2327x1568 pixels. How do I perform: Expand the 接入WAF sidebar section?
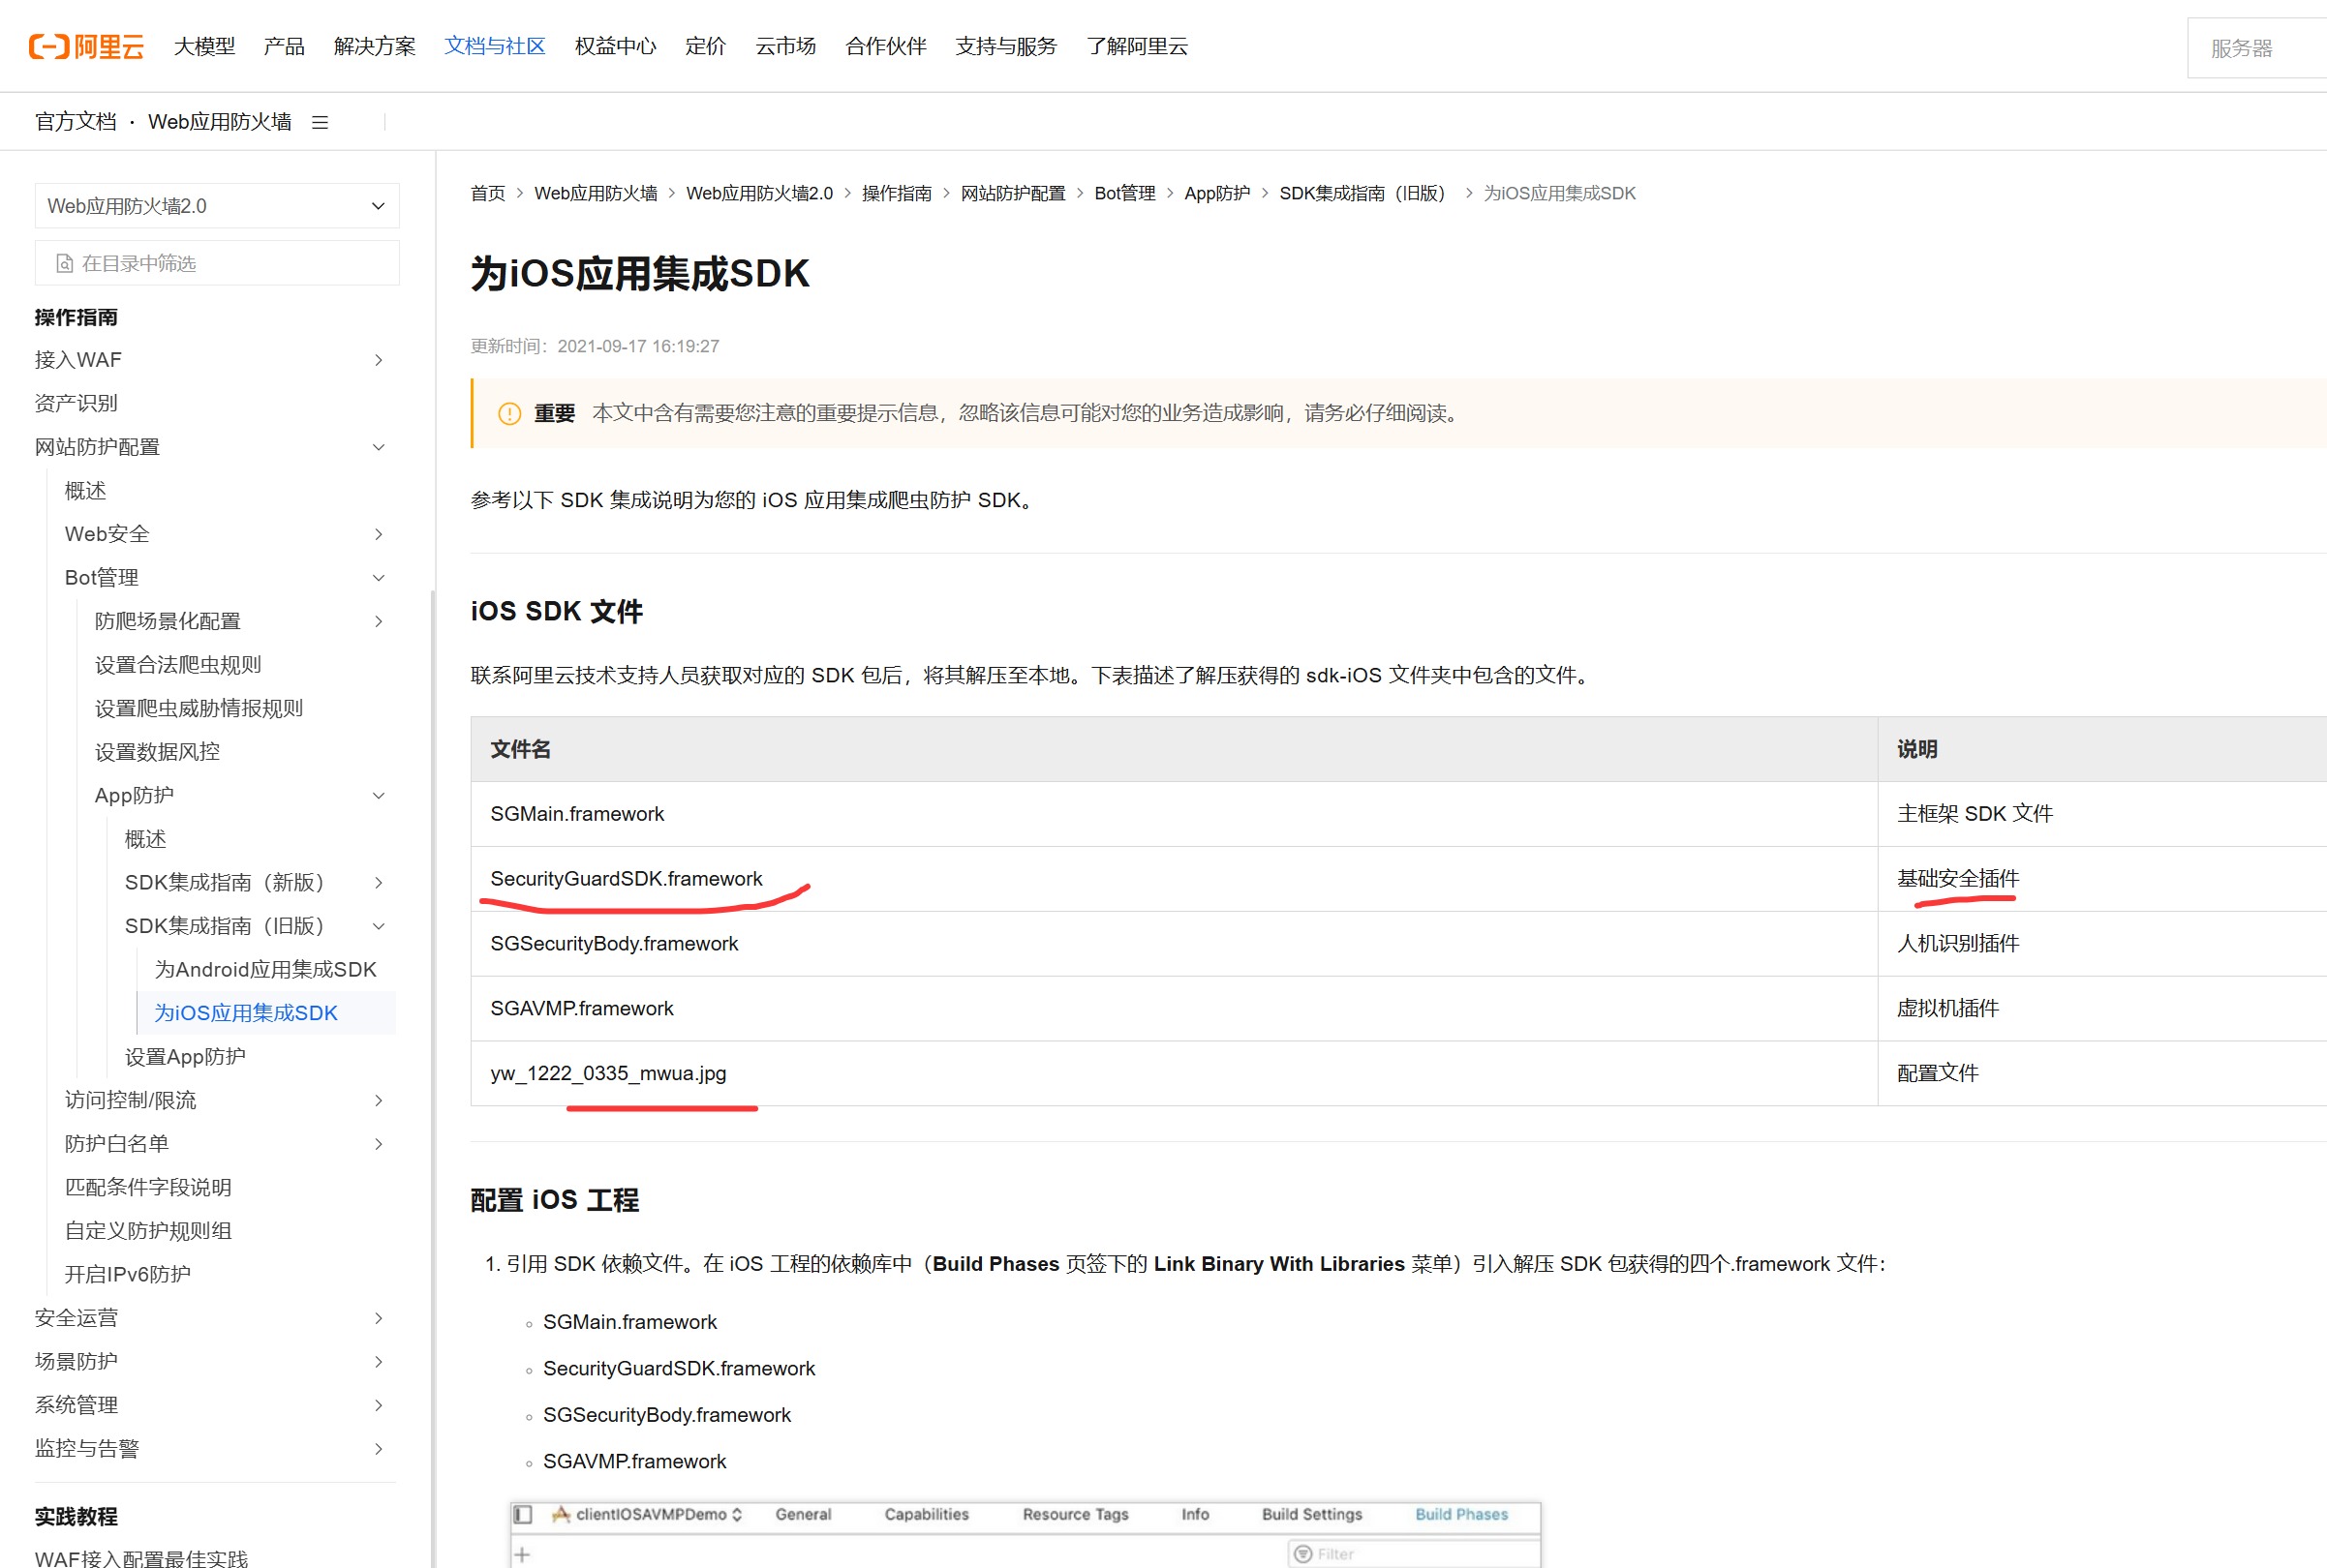(379, 360)
